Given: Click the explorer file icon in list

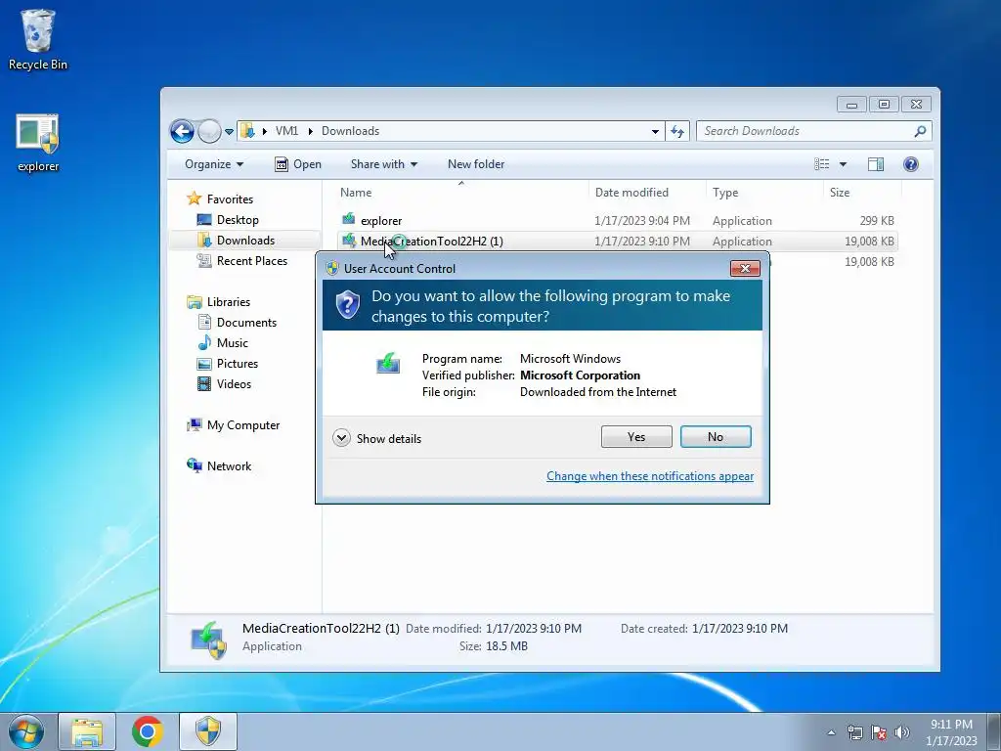Looking at the screenshot, I should [349, 220].
